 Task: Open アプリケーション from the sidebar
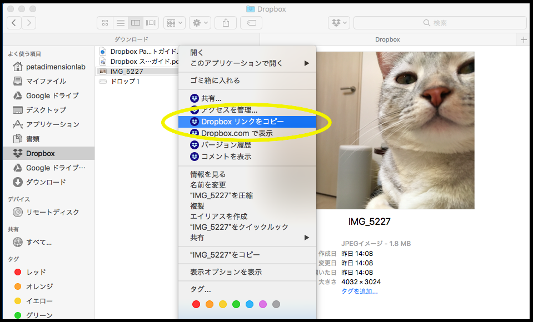pyautogui.click(x=39, y=125)
